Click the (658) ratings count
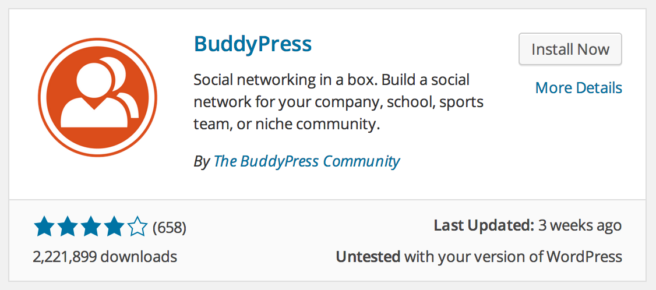This screenshot has height=290, width=656. point(169,227)
